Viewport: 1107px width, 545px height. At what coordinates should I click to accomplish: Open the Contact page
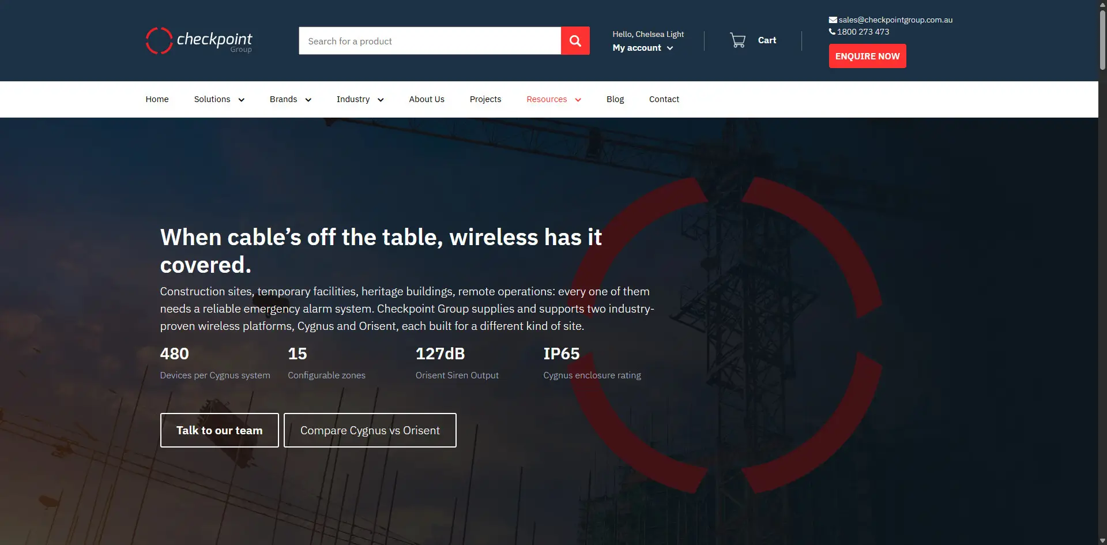tap(664, 99)
